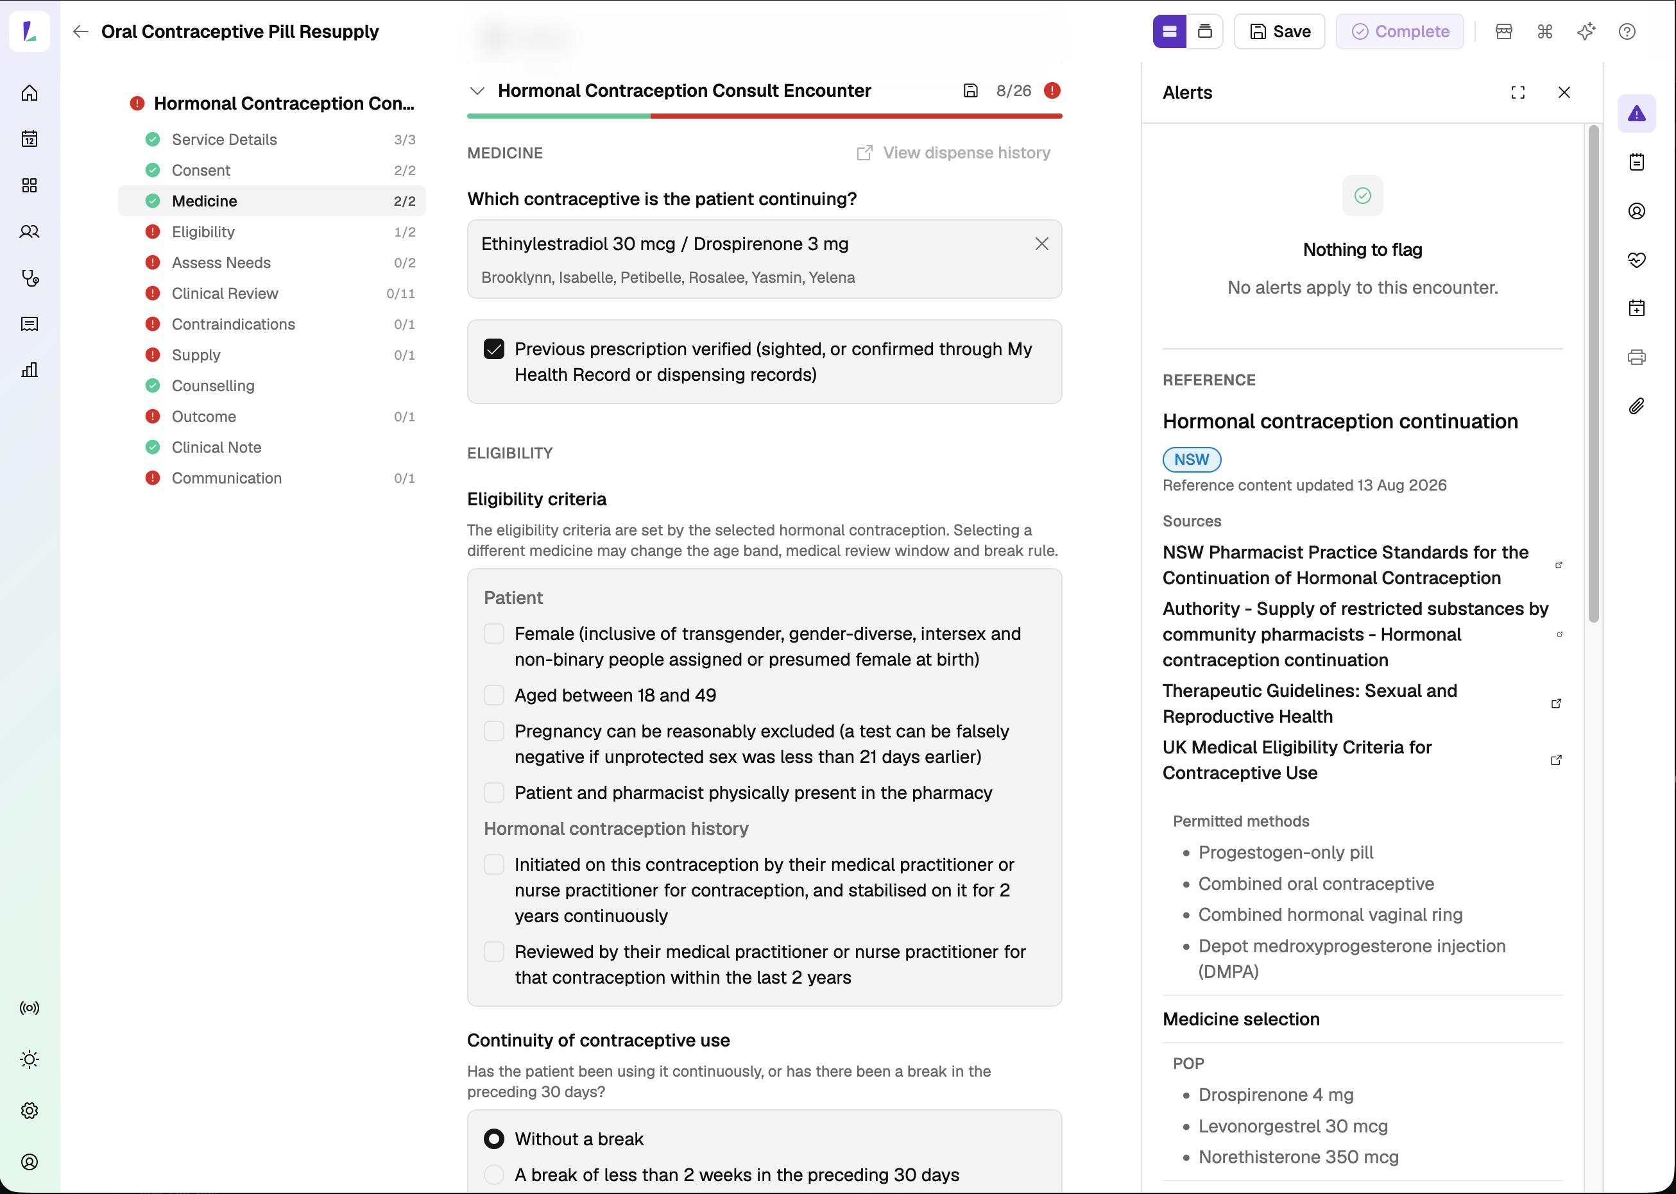Viewport: 1676px width, 1194px height.
Task: Uncheck Previous prescription verified checkbox
Action: [x=495, y=349]
